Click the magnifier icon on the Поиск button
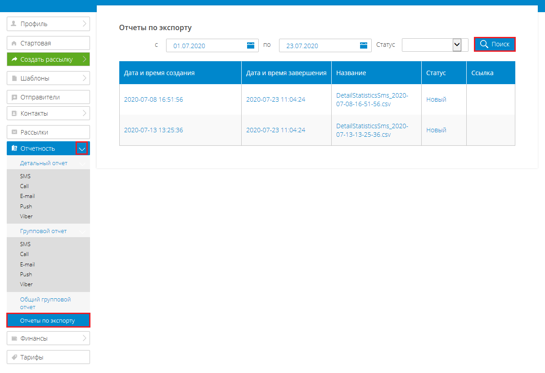 pyautogui.click(x=484, y=44)
